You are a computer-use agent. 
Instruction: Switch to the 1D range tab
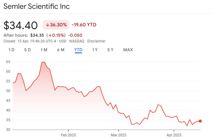[x=11, y=50]
